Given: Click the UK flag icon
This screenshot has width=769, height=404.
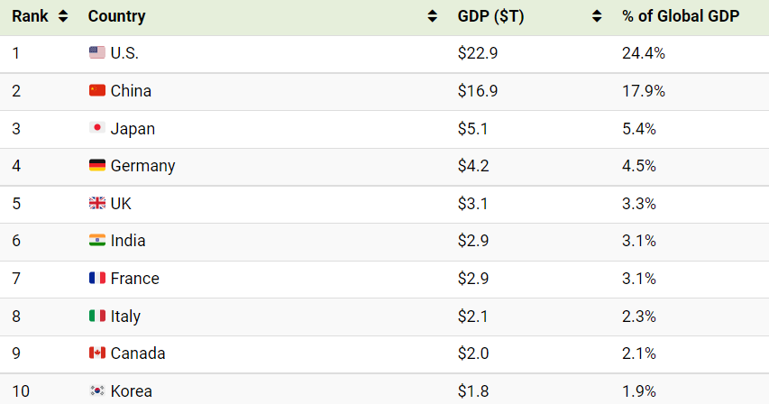Looking at the screenshot, I should (x=97, y=203).
